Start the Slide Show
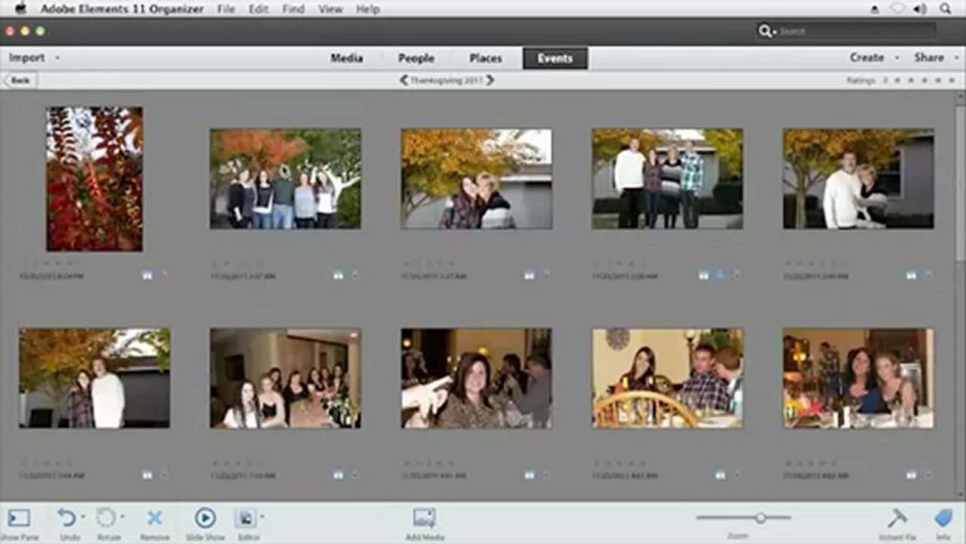The height and width of the screenshot is (544, 966). [205, 518]
